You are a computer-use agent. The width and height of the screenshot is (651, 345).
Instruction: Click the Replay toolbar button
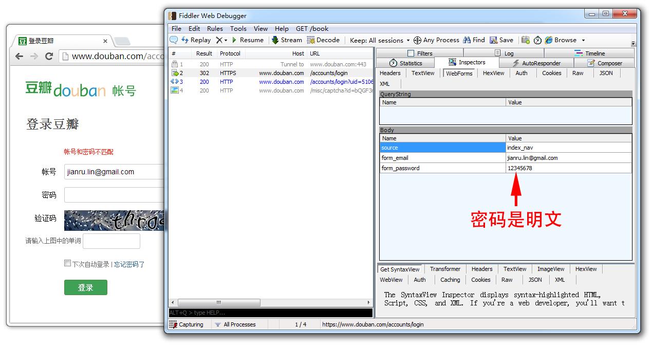196,40
